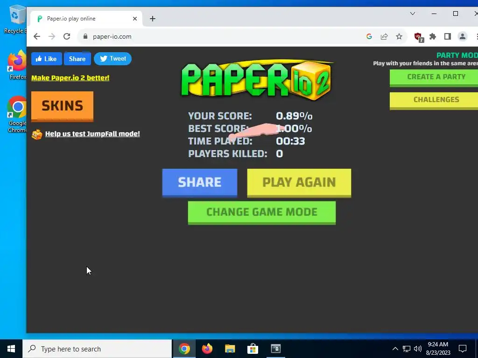Open the uBlock Origin extension icon
This screenshot has width=478, height=358.
[x=419, y=37]
